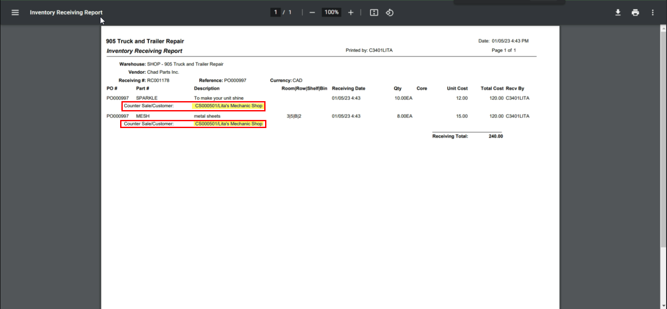This screenshot has width=667, height=309.
Task: Click the zoom out minus button
Action: point(312,12)
